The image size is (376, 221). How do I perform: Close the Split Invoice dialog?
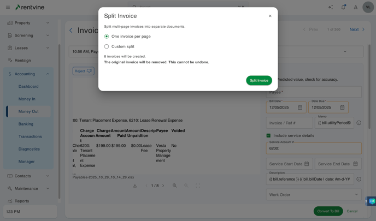(x=270, y=16)
